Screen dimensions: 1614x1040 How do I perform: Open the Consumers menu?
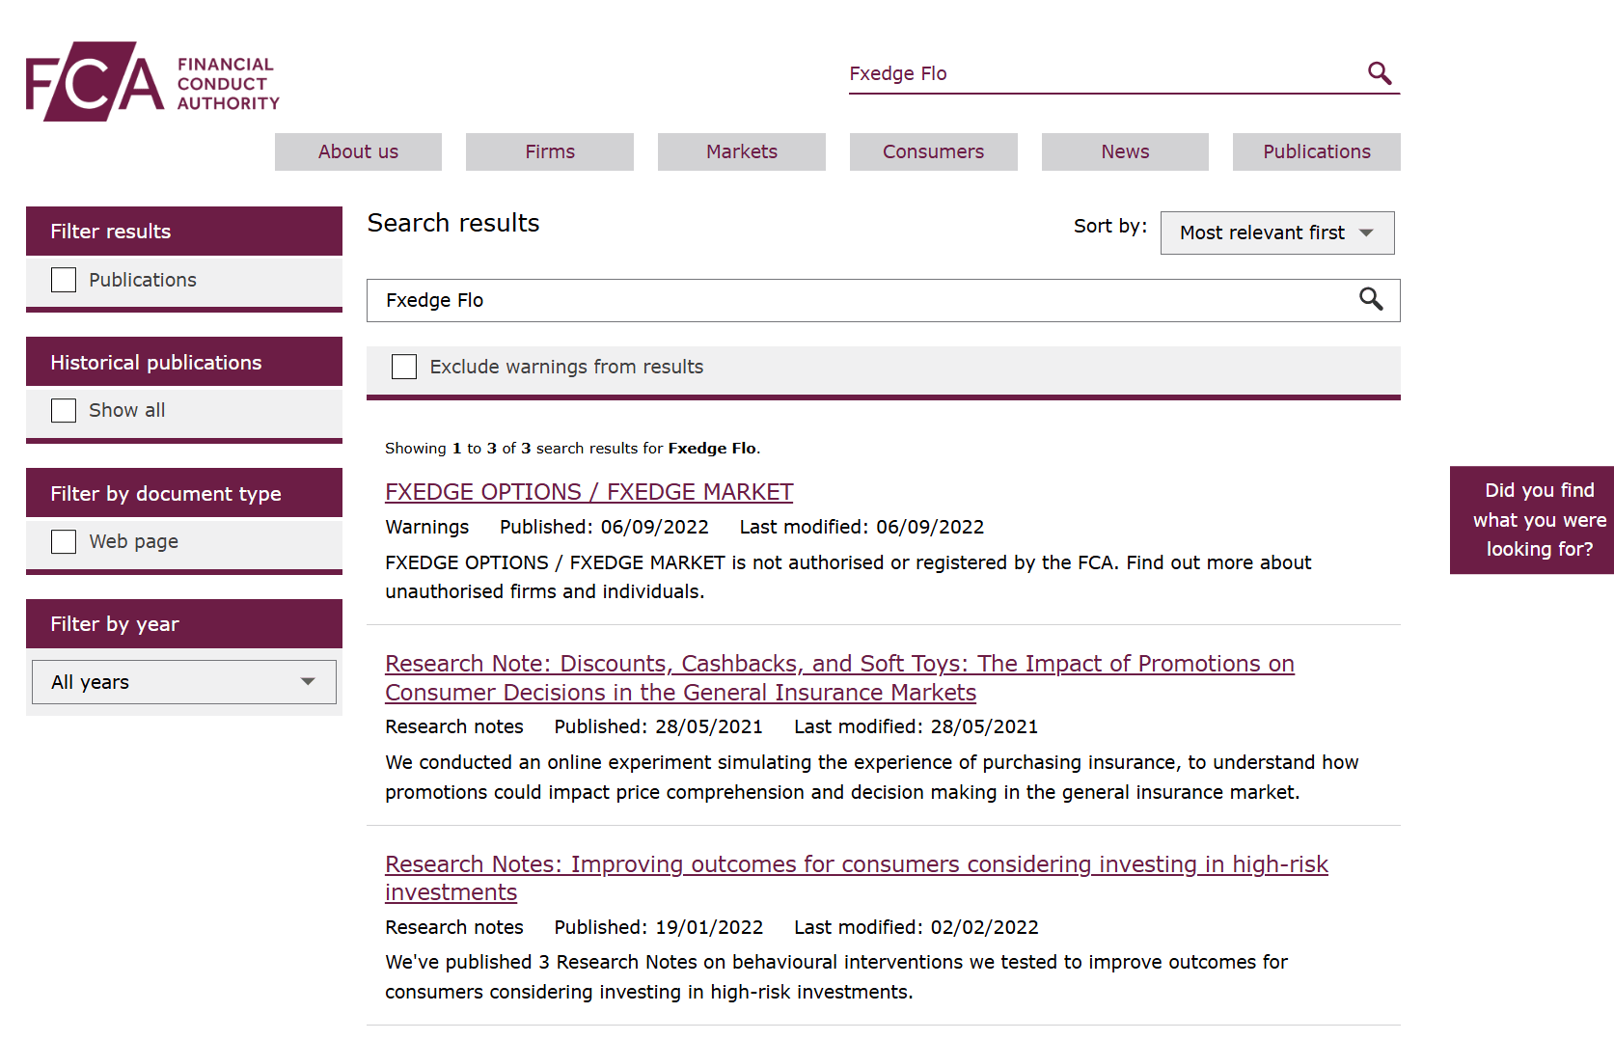934,151
